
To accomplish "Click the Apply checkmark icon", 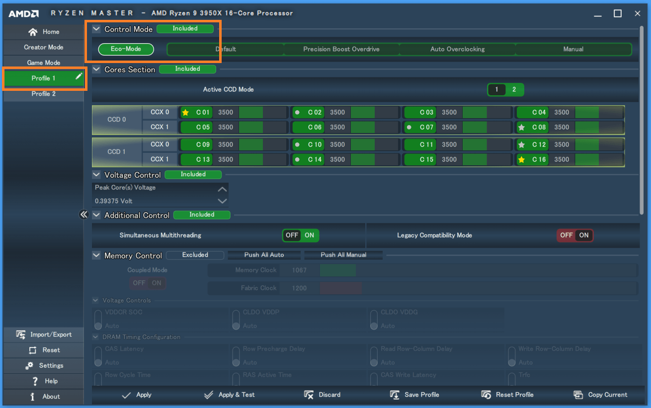I will [126, 395].
